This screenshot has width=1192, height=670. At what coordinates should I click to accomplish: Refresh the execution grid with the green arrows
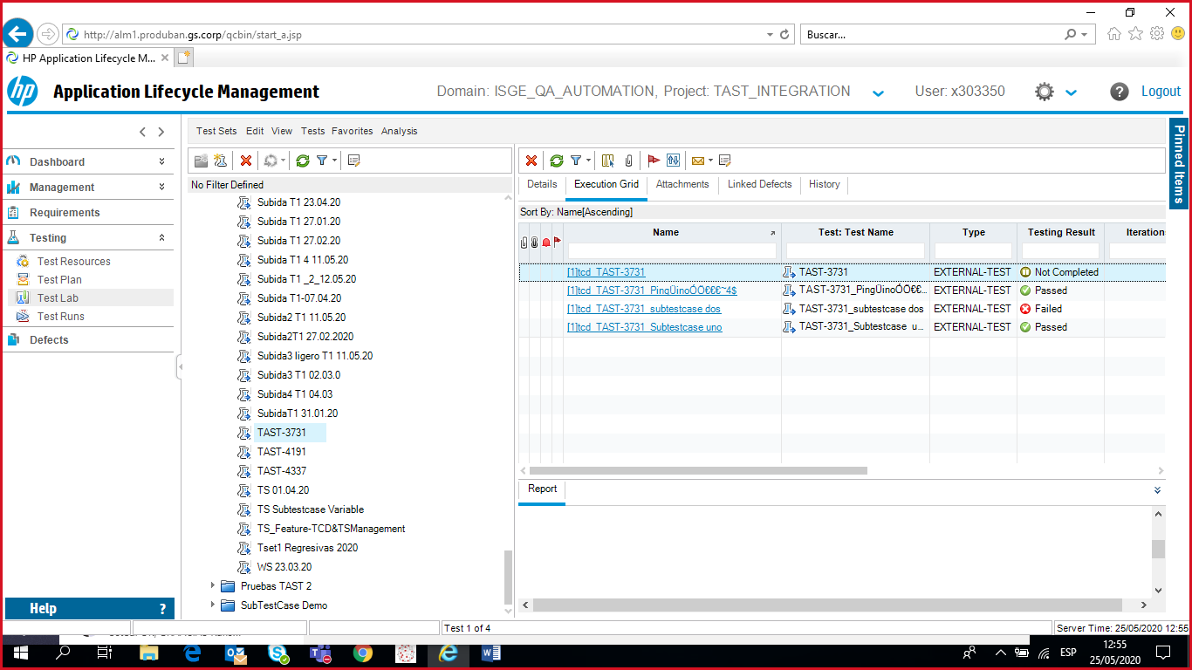coord(556,161)
